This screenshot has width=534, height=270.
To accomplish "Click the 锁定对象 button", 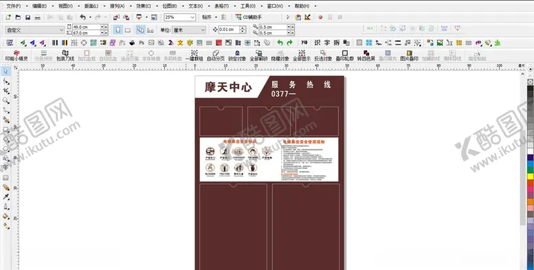I will (x=237, y=56).
